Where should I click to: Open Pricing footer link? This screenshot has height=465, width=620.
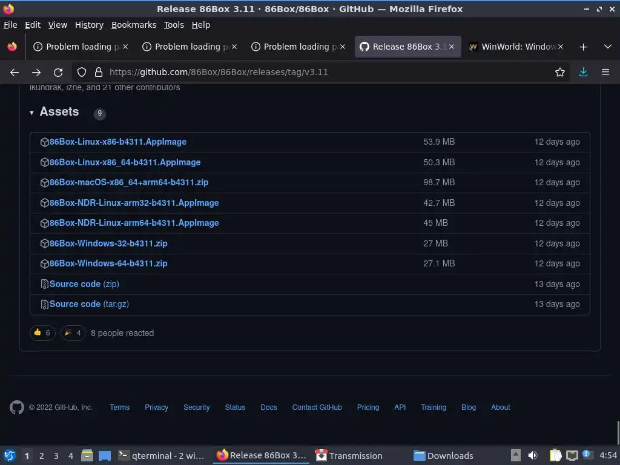point(368,407)
